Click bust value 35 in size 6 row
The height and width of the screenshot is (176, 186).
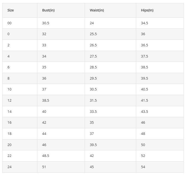click(44, 67)
